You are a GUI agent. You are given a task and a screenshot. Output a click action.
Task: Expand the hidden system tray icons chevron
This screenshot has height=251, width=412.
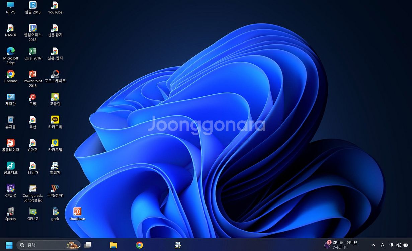(373, 245)
